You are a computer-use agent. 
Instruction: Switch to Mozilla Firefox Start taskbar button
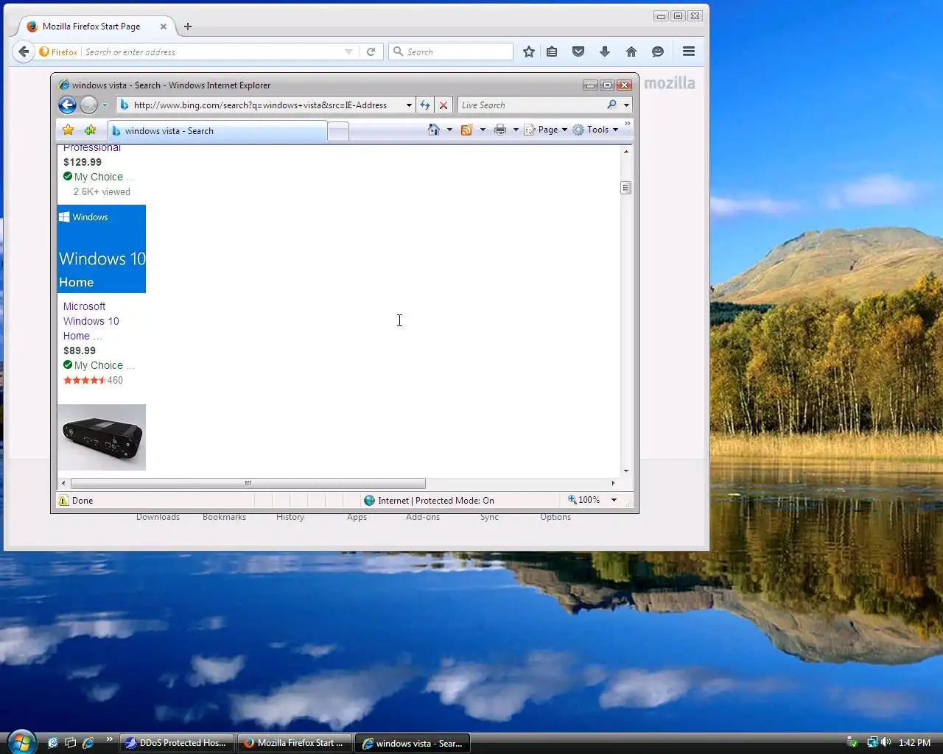tap(295, 743)
